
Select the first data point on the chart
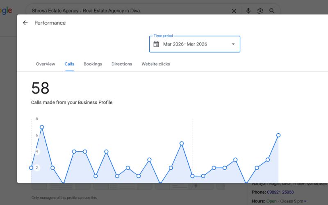(x=31, y=168)
